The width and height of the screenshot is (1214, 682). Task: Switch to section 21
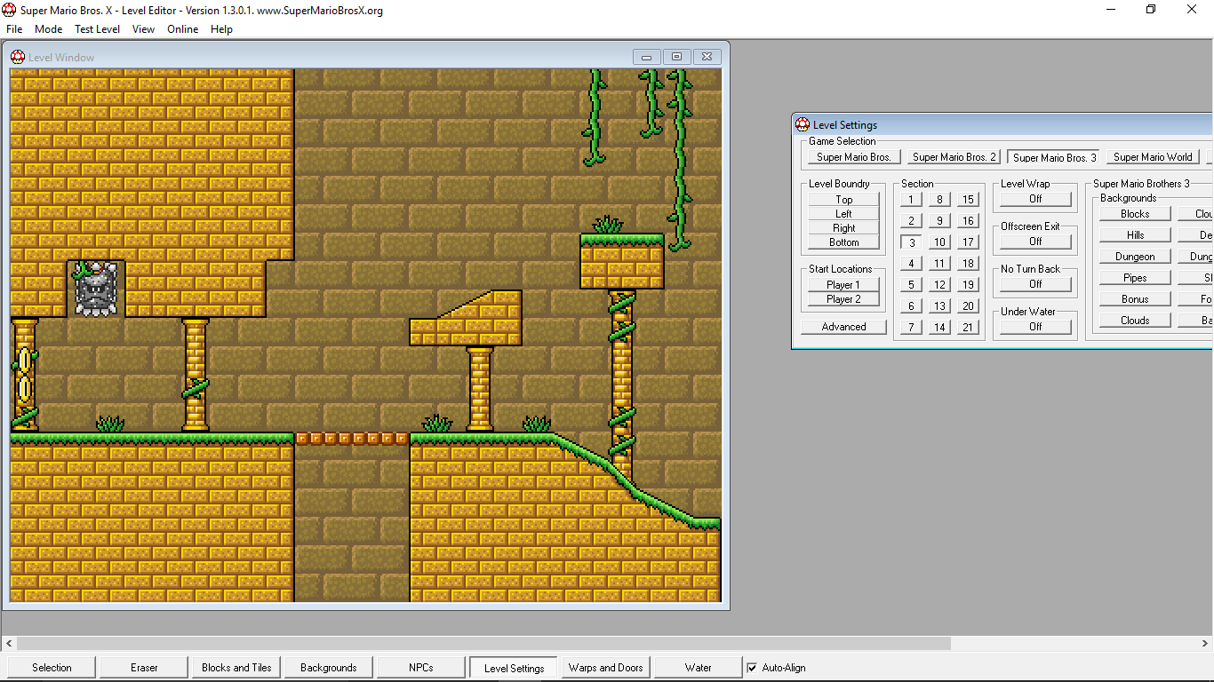[x=968, y=328]
